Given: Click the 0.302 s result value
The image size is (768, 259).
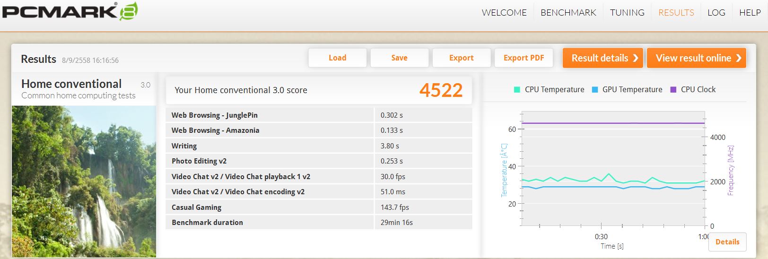Looking at the screenshot, I should (392, 115).
